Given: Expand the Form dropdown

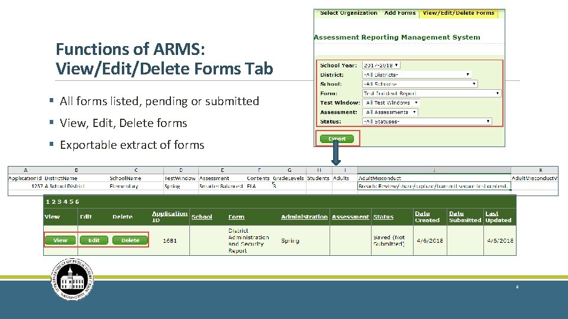Looking at the screenshot, I should coord(431,93).
